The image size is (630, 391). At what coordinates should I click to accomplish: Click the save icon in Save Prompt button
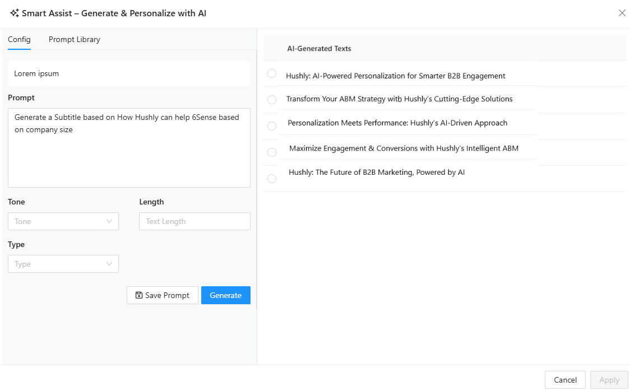[139, 295]
